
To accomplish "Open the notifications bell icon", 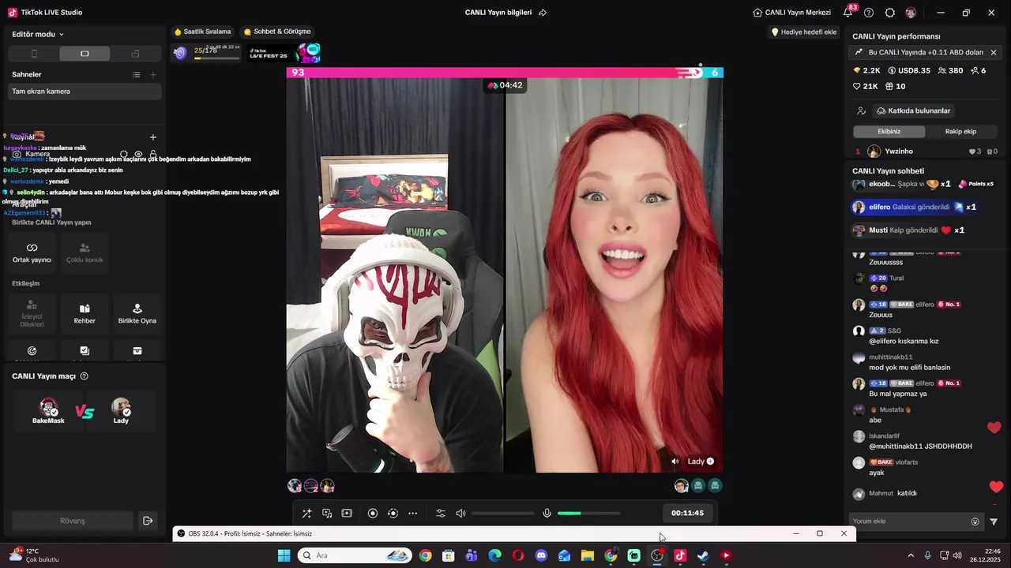I will [848, 13].
